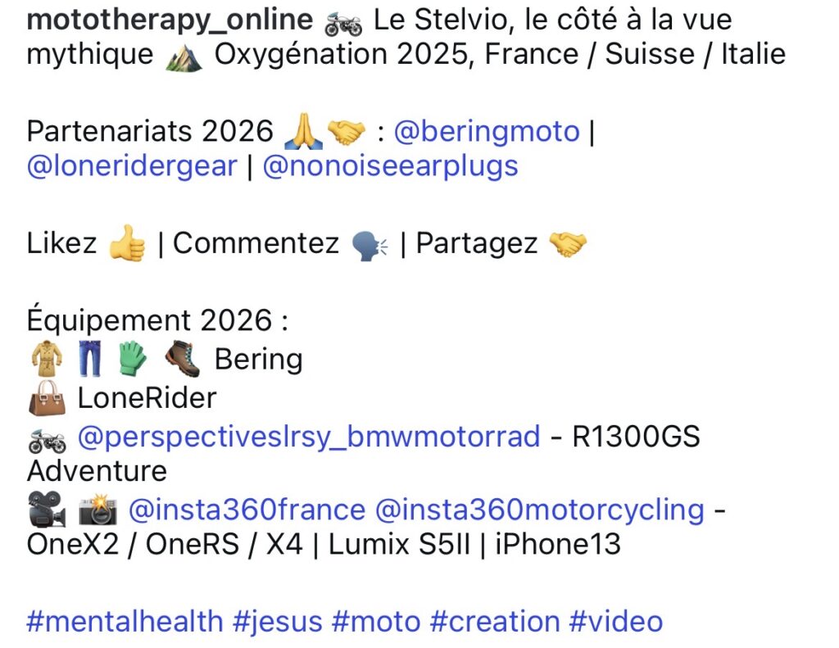Click the green glove emoji
The width and height of the screenshot is (839, 648).
[x=132, y=359]
